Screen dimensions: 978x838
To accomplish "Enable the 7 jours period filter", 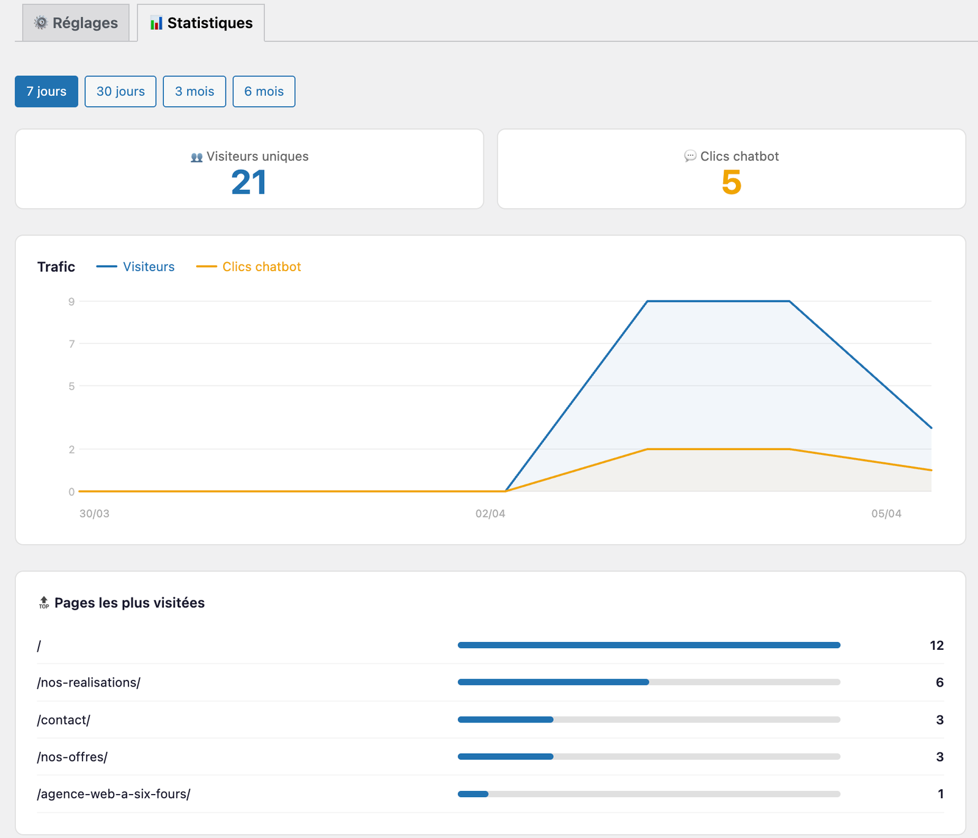I will tap(46, 91).
